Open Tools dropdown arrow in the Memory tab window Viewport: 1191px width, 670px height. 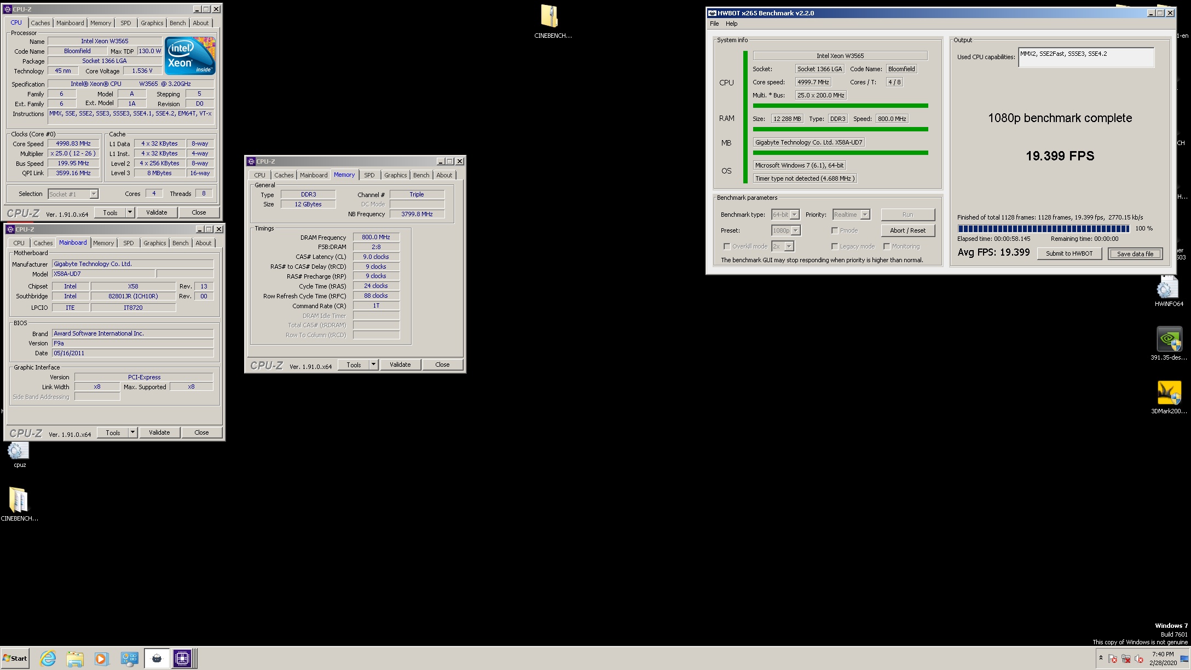(373, 365)
